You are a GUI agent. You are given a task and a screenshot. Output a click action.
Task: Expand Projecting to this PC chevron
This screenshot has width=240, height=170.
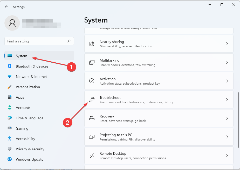[227, 137]
